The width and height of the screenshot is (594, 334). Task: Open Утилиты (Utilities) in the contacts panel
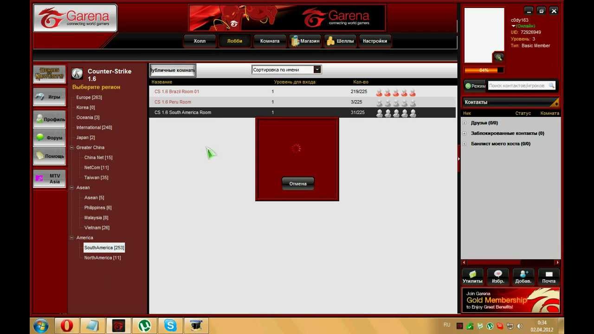tap(472, 276)
